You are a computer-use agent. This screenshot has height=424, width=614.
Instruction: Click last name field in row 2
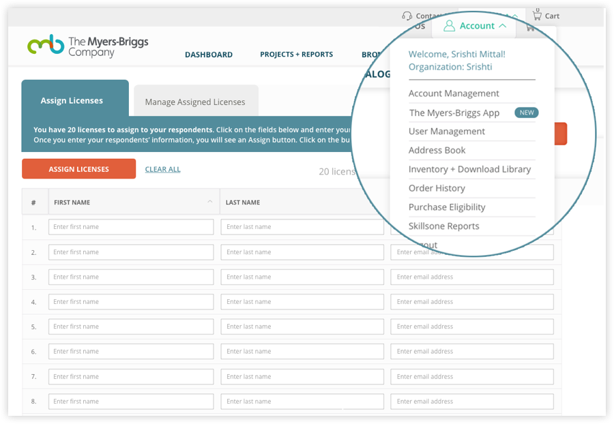(x=302, y=252)
